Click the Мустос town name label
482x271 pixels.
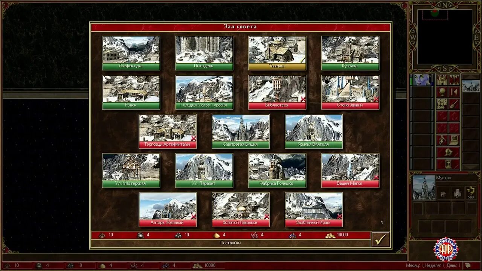443,178
